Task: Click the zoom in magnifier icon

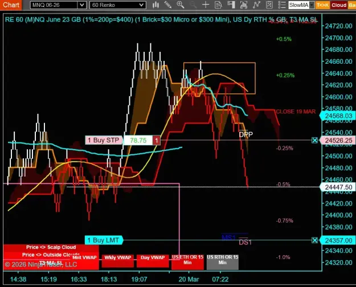Action: [180, 5]
